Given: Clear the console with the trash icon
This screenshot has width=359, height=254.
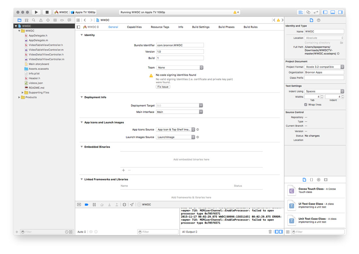Looking at the screenshot, I should point(270,232).
